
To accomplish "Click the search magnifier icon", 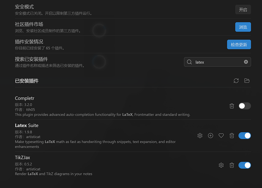I will (x=189, y=62).
